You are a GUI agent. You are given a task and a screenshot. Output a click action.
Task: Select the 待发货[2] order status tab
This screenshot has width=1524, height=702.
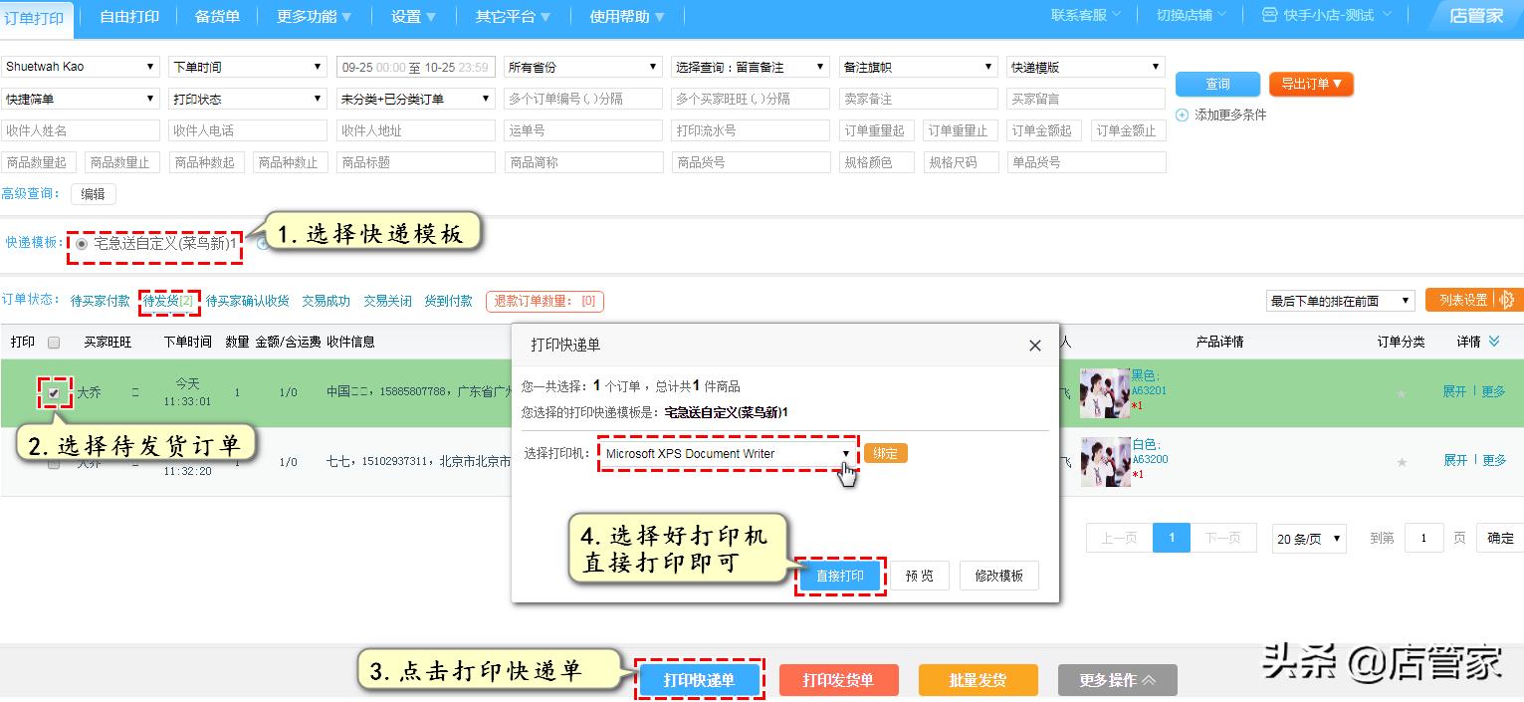tap(169, 299)
